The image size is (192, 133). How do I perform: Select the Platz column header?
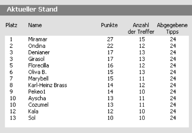click(11, 25)
